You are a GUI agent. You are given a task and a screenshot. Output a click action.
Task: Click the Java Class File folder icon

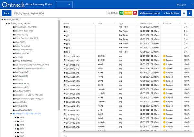click(x=14, y=110)
